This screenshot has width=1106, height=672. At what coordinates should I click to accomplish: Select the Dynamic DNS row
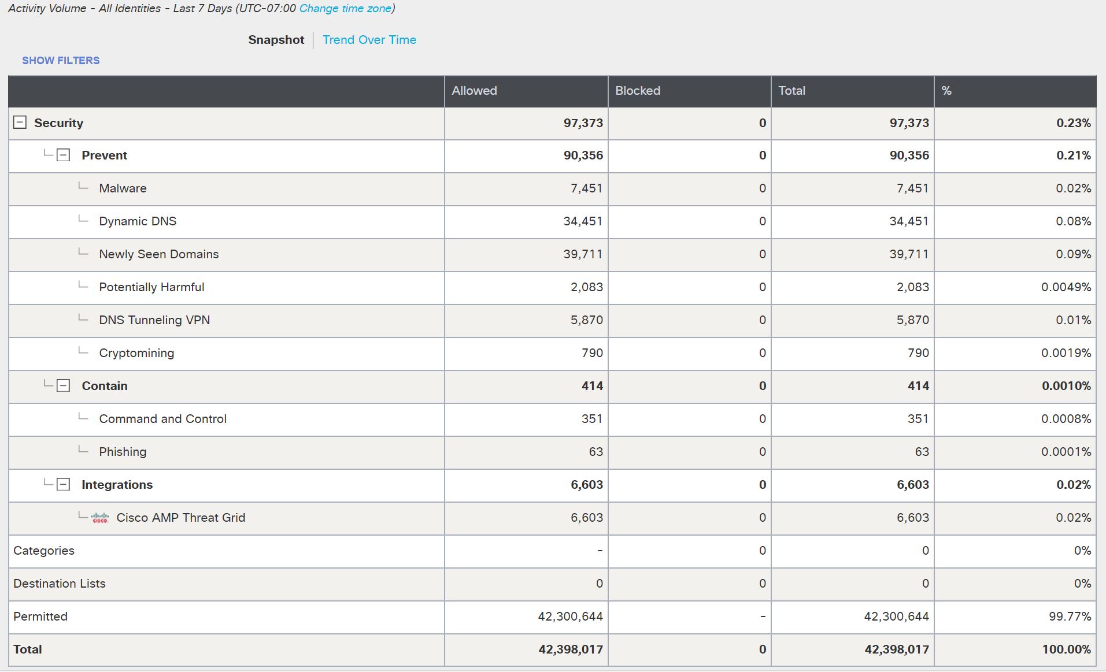(x=138, y=221)
